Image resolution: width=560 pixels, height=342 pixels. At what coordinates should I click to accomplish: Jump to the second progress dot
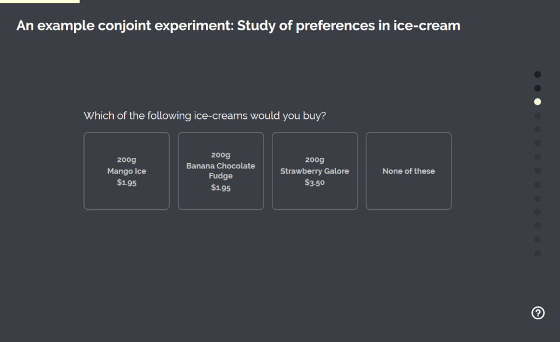[x=537, y=88]
